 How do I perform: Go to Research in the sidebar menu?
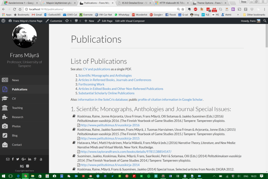(x=18, y=117)
